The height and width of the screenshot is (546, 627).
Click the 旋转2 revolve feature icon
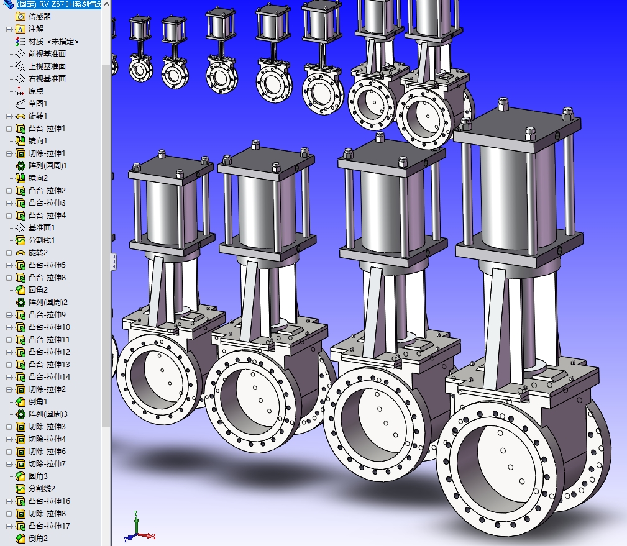click(x=20, y=253)
